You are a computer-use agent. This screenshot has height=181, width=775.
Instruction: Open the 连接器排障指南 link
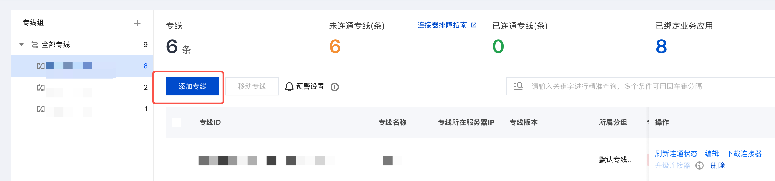tap(442, 25)
